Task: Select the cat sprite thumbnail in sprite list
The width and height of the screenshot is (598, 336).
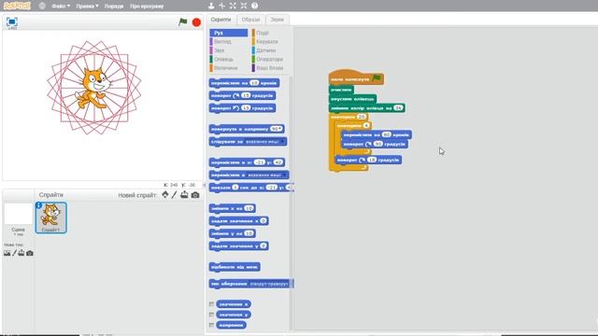Action: (x=50, y=217)
